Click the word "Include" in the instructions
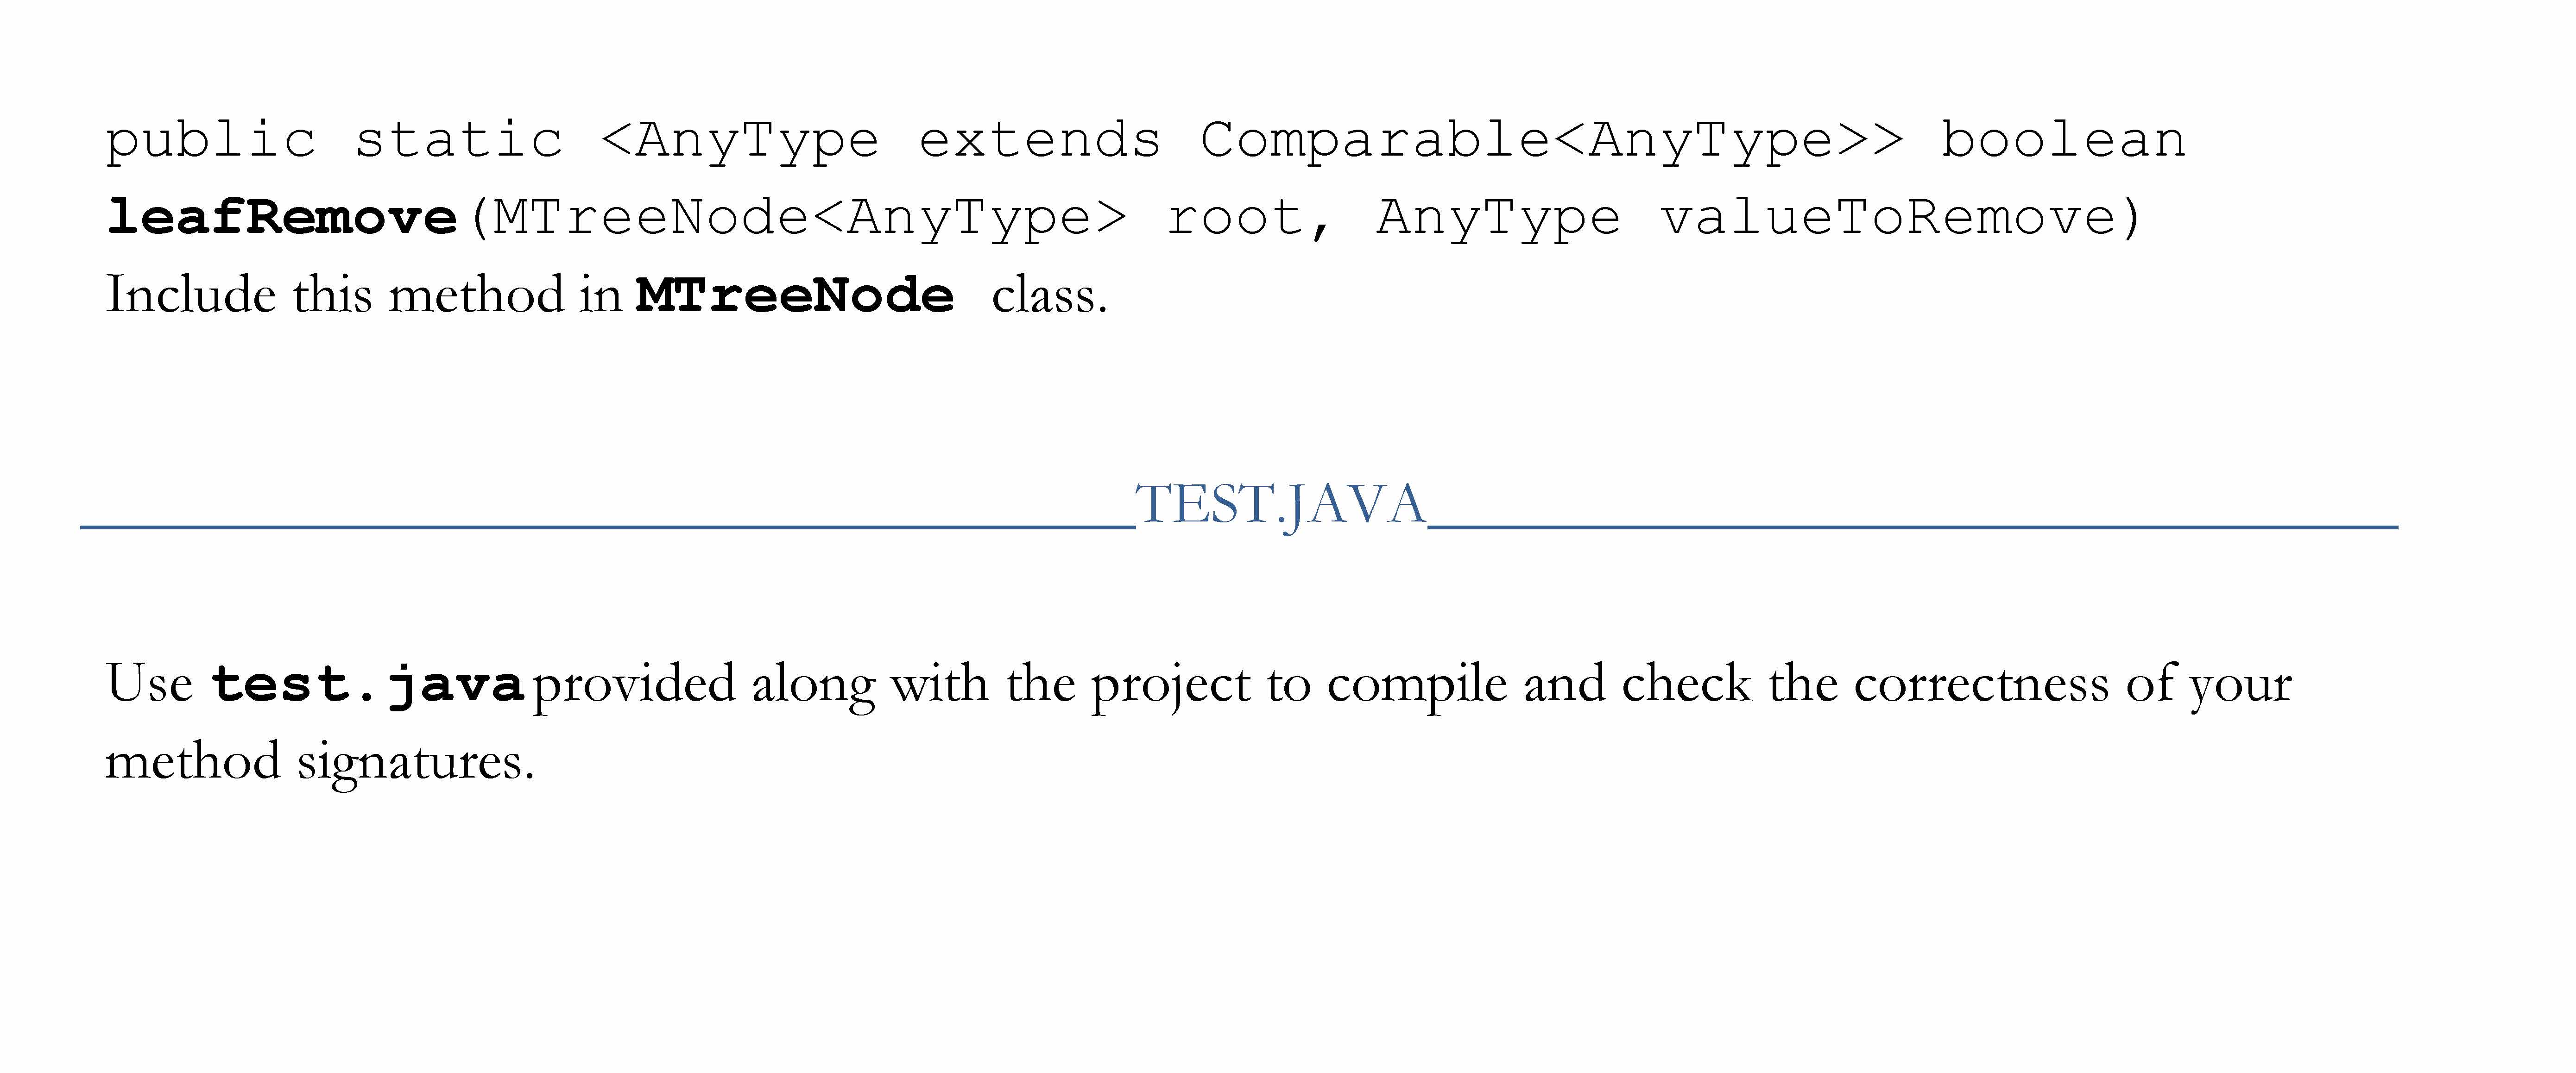The image size is (2576, 1073). coord(191,296)
